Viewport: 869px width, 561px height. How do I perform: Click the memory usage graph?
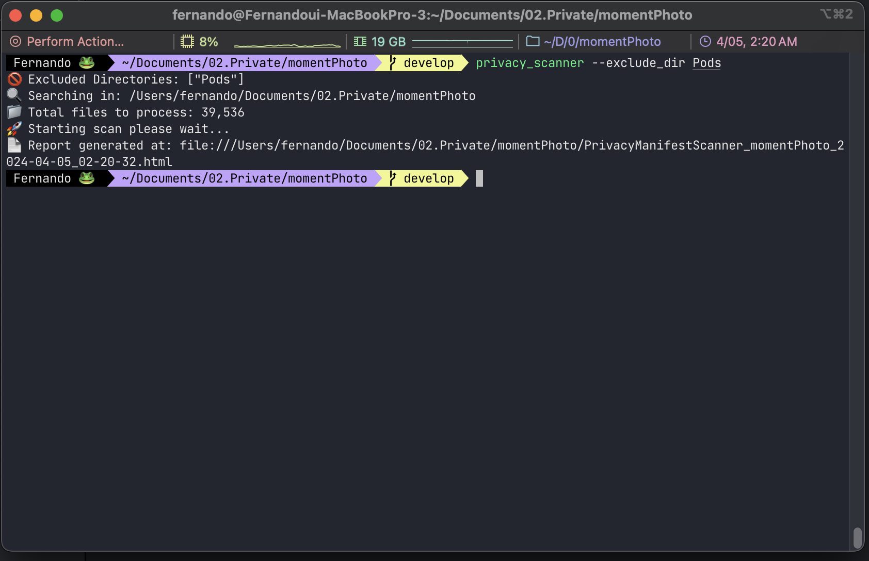[x=462, y=42]
